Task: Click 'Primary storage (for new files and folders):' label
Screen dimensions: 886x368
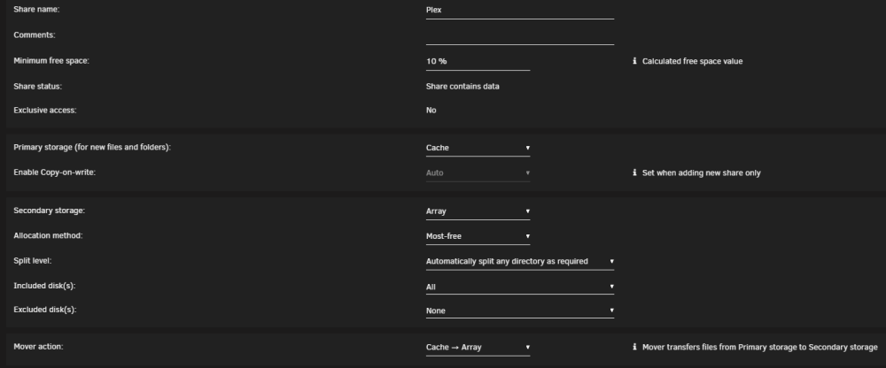Action: click(x=92, y=148)
